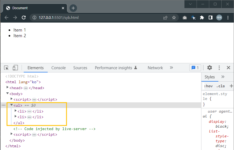Show collapsed contents of head ellipsis
234x150 pixels.
[x=26, y=88]
